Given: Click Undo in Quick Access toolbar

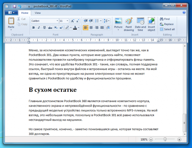Looking at the screenshot, I should [x=20, y=6].
